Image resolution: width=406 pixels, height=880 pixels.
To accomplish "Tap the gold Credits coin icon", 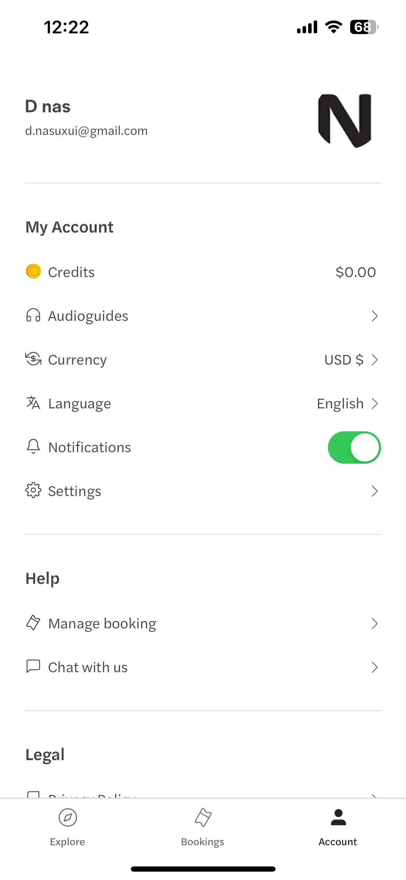I will 33,271.
